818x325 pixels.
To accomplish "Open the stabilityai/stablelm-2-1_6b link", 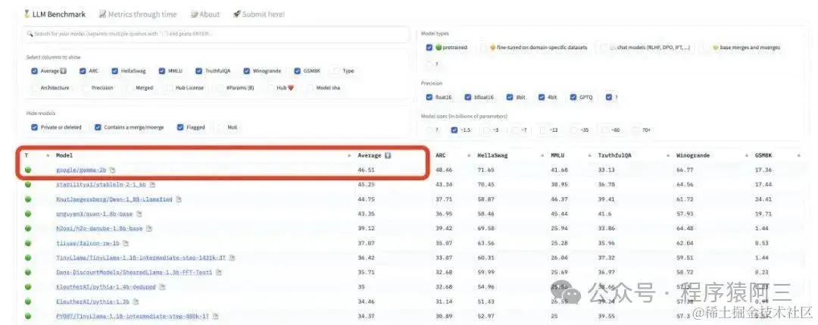I will click(x=101, y=185).
